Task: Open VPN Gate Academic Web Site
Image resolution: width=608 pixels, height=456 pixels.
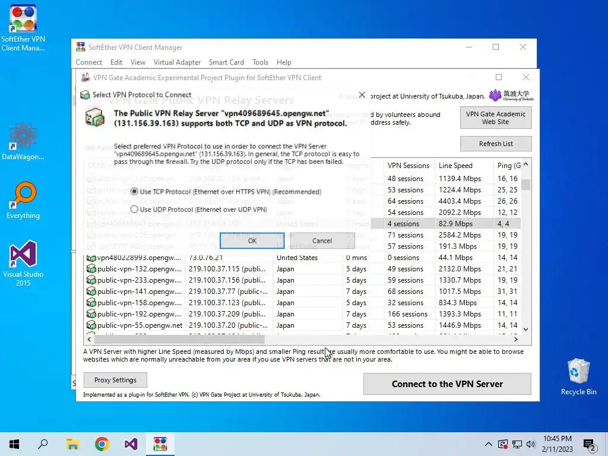Action: (496, 118)
